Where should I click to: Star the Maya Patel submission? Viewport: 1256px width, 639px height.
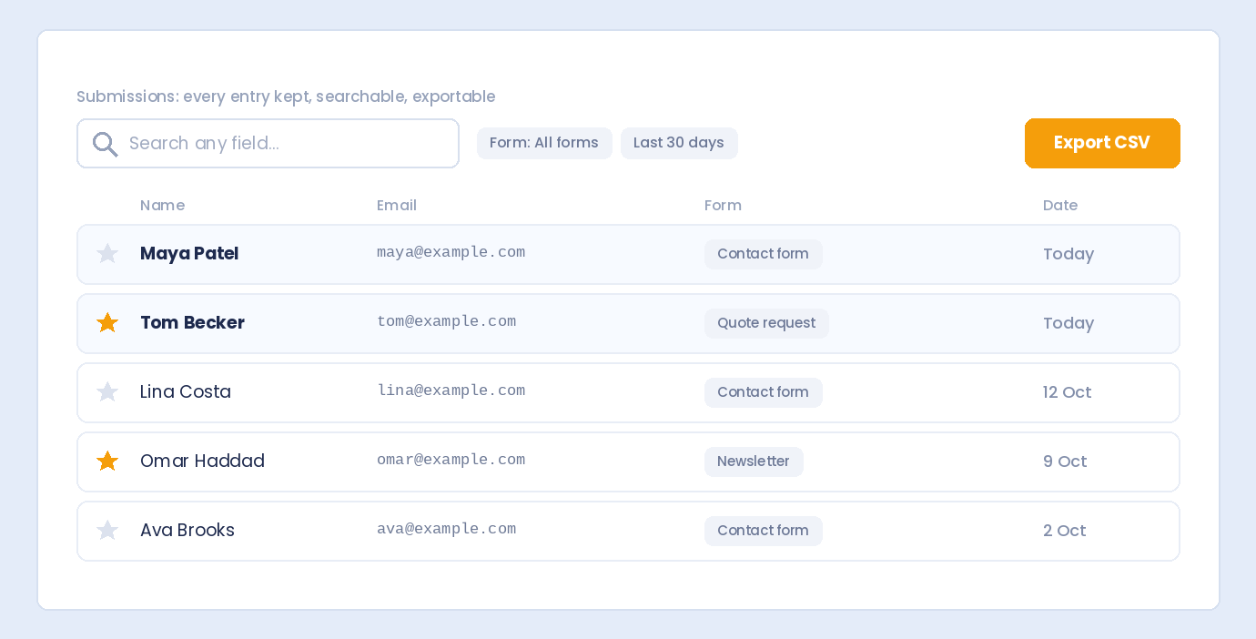pos(107,253)
